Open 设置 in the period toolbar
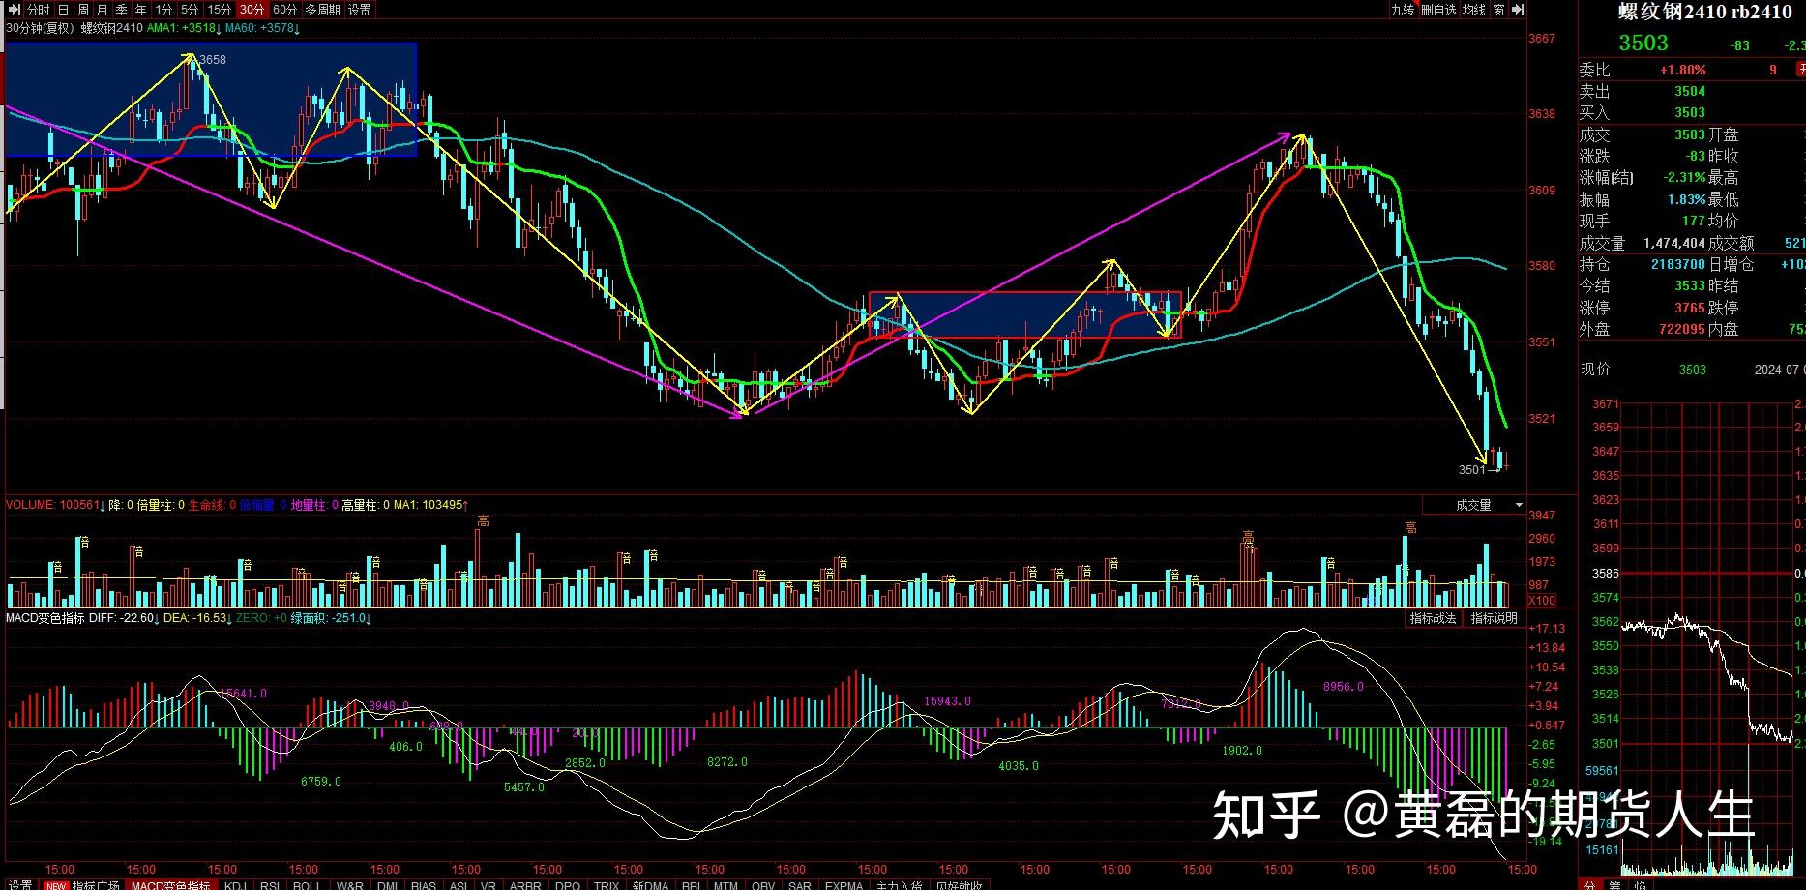The image size is (1806, 890). coord(360,10)
